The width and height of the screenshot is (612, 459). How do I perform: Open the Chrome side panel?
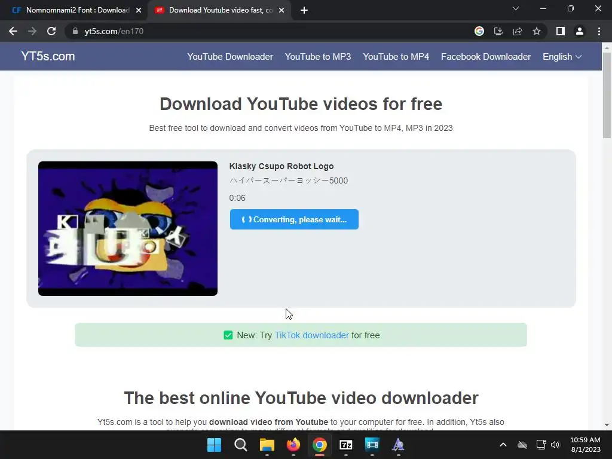[561, 31]
